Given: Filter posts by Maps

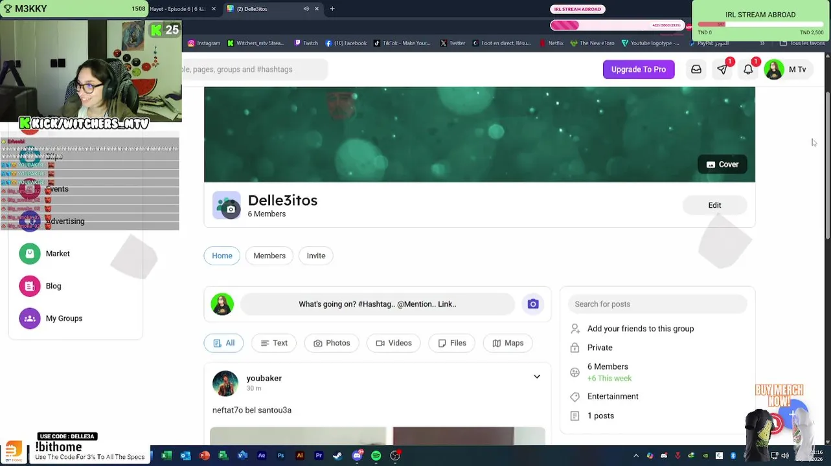Looking at the screenshot, I should (508, 343).
